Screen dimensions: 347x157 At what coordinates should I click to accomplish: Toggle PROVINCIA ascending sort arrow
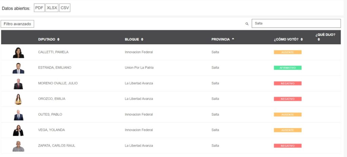(233, 39)
